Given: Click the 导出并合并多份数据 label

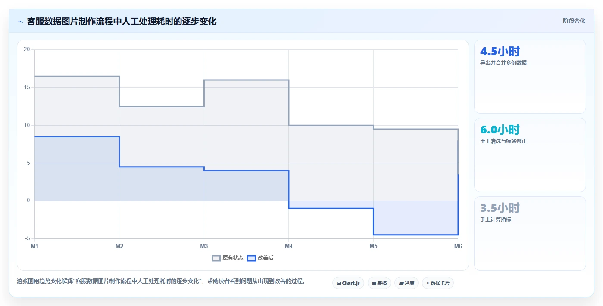Looking at the screenshot, I should tap(503, 63).
